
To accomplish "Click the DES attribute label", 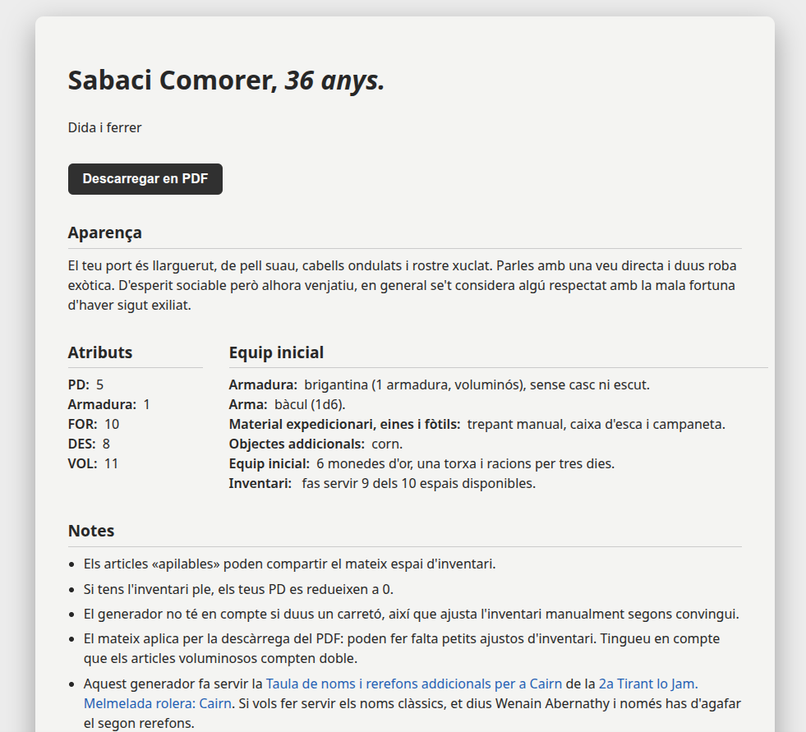I will tap(81, 444).
